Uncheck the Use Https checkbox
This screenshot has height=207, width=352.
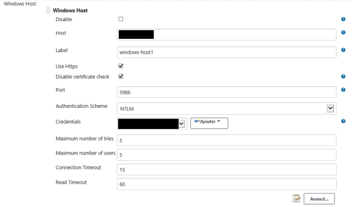121,66
